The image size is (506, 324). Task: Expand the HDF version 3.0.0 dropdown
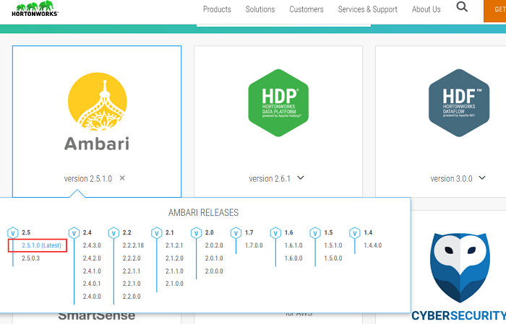point(482,178)
